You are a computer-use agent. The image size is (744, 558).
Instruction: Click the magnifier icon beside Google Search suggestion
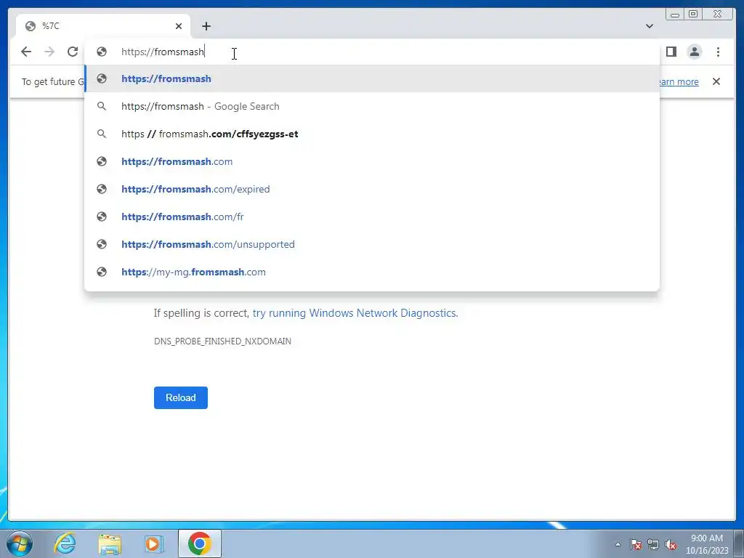(102, 106)
